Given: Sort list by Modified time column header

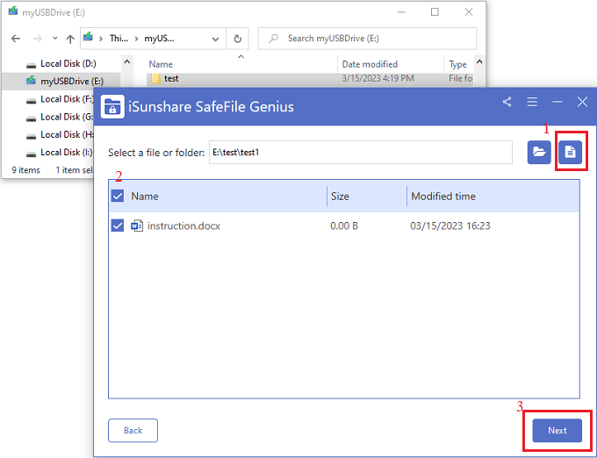Looking at the screenshot, I should [443, 197].
